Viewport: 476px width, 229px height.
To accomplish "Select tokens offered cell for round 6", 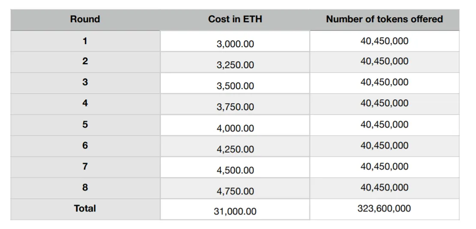I will (x=384, y=146).
